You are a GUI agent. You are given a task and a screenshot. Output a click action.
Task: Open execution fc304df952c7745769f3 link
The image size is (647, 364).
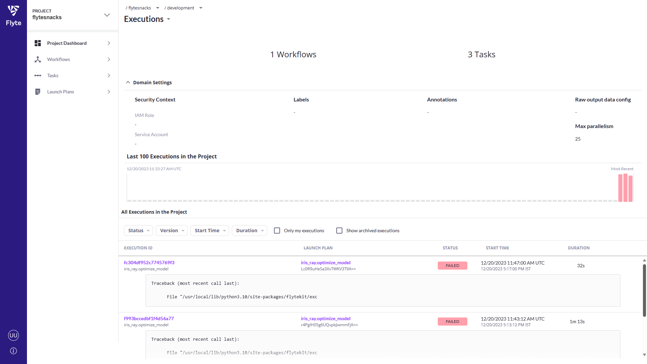(x=149, y=263)
